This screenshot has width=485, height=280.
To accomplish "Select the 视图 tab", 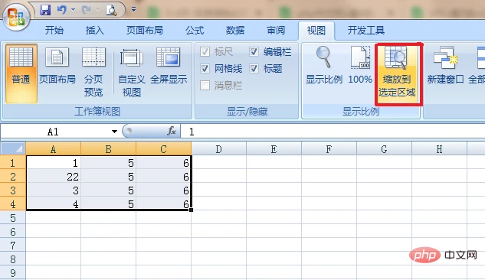I will click(316, 31).
